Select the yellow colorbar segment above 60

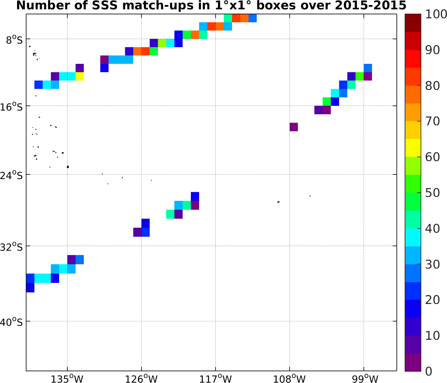pos(413,148)
